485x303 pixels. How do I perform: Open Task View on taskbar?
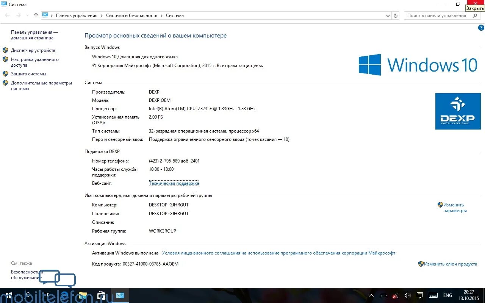pyautogui.click(x=46, y=295)
